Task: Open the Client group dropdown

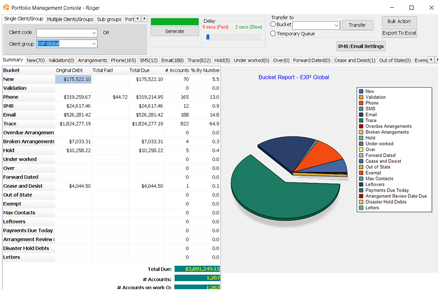Action: [x=93, y=43]
